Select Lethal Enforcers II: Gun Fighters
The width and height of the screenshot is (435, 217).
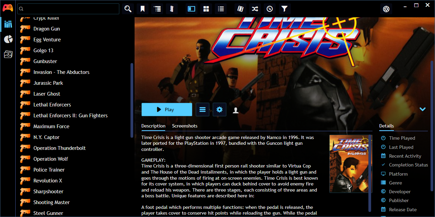(x=70, y=116)
